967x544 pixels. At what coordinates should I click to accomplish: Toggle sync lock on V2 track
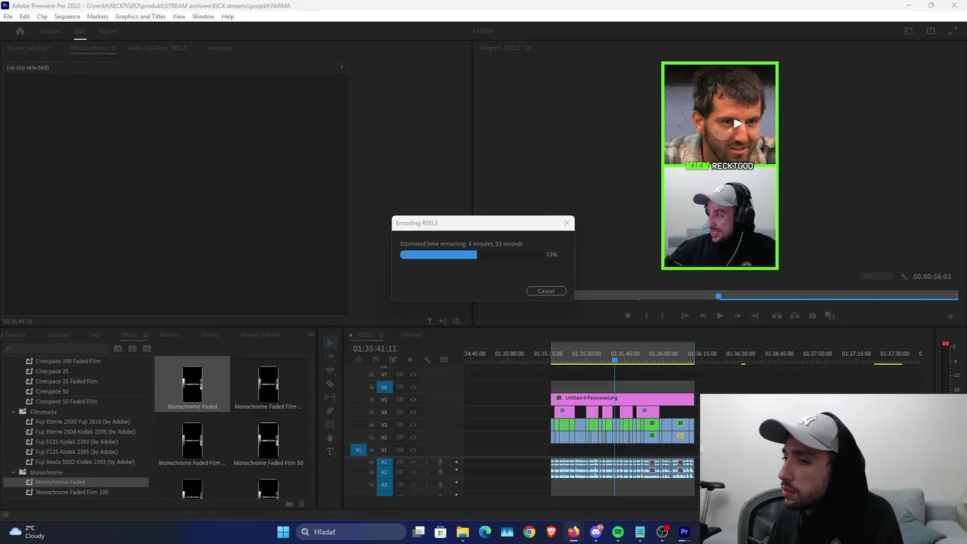[x=400, y=437]
